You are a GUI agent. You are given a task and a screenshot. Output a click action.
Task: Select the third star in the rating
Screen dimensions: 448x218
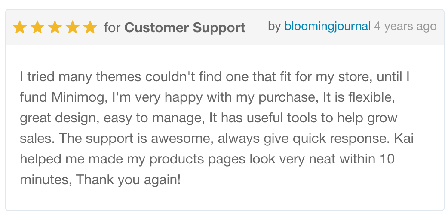pyautogui.click(x=55, y=28)
